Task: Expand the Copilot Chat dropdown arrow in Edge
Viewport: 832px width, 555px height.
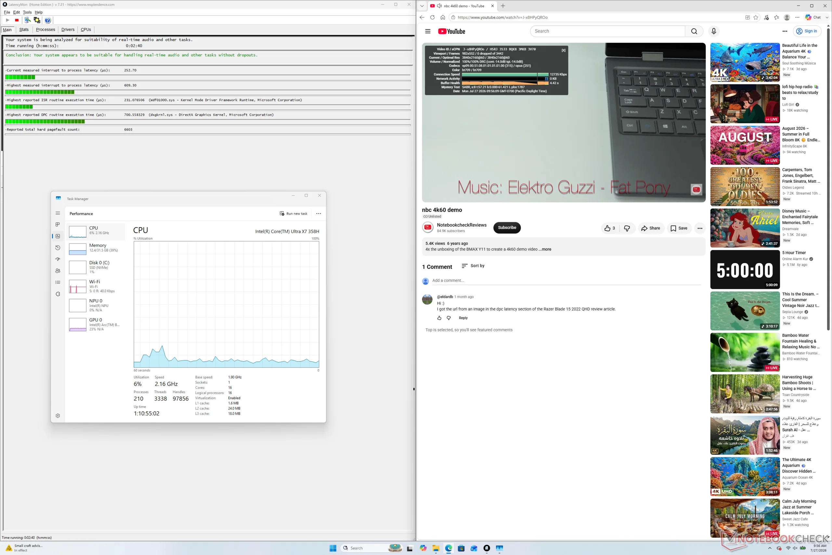Action: point(827,17)
